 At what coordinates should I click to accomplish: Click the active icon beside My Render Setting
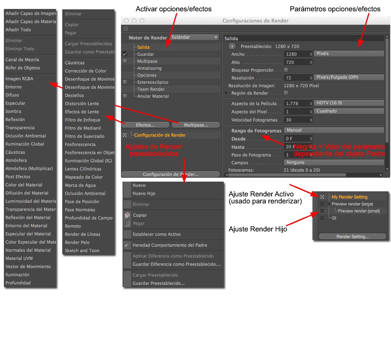pos(322,197)
